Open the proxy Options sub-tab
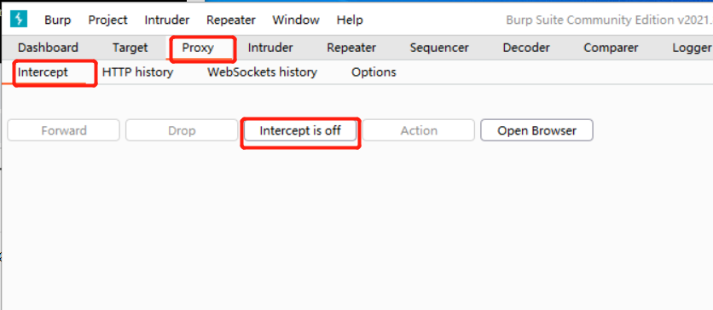 click(374, 72)
